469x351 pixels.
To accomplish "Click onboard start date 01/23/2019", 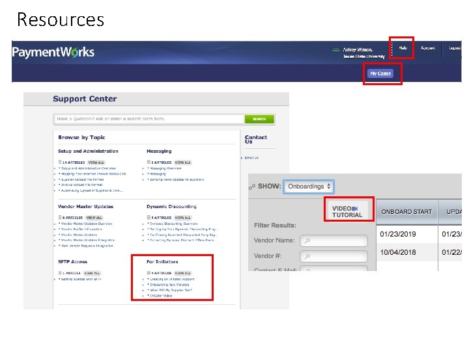I will click(x=398, y=234).
